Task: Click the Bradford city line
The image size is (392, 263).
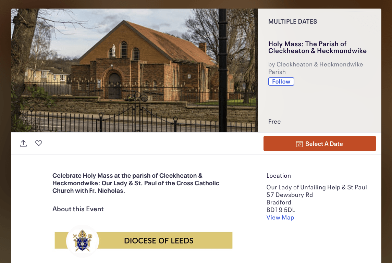Action: pyautogui.click(x=279, y=202)
